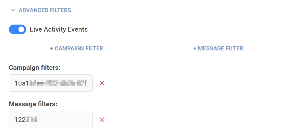Click the word CAMPAIGN in the add button
This screenshot has height=135, width=292.
pyautogui.click(x=68, y=49)
